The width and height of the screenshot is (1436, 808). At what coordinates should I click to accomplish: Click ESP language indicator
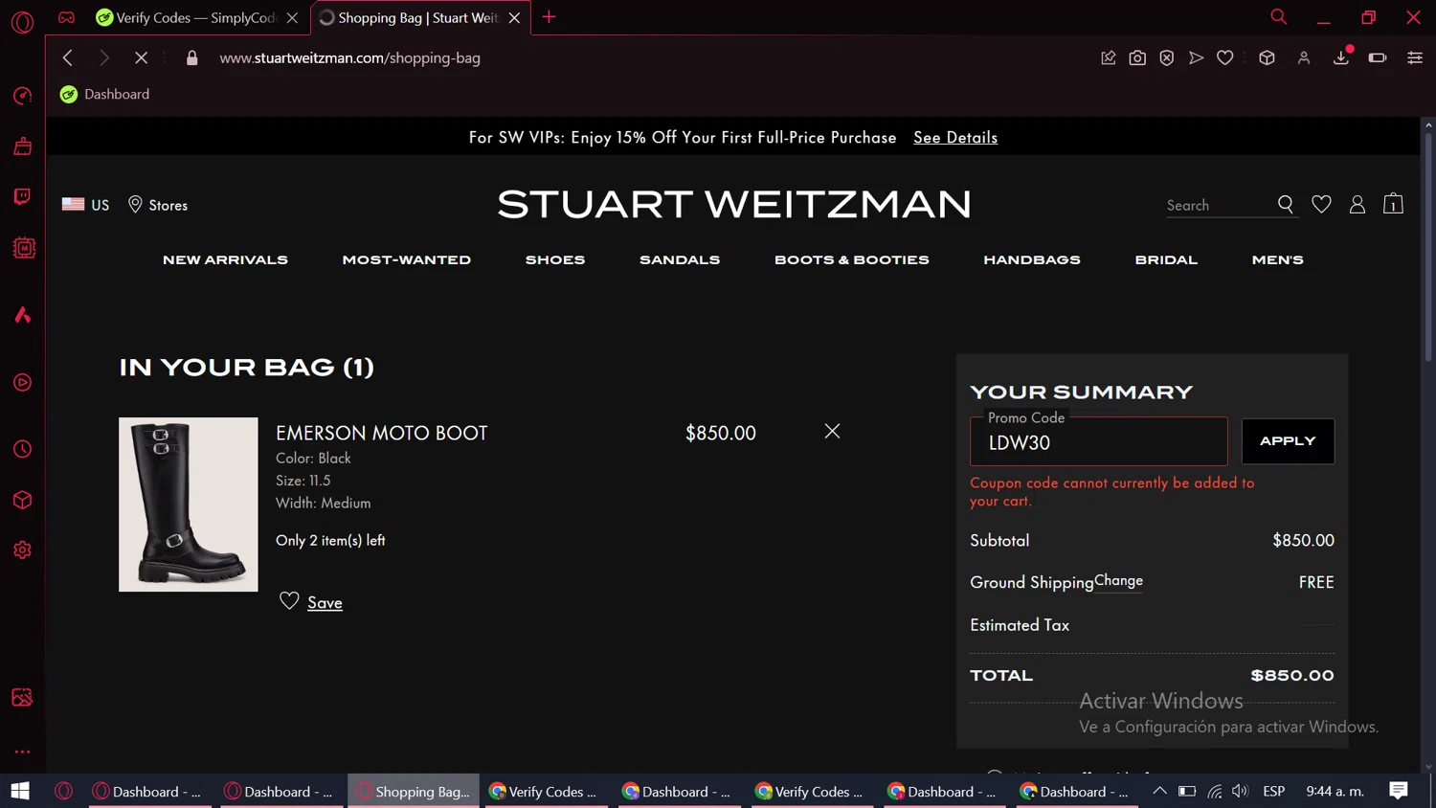[x=1273, y=791]
